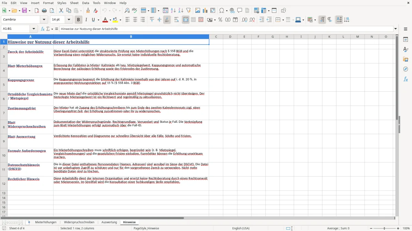Viewport: 412px width, 231px height.
Task: Expand Name Box A1:B1 dropdown
Action: pyautogui.click(x=34, y=29)
